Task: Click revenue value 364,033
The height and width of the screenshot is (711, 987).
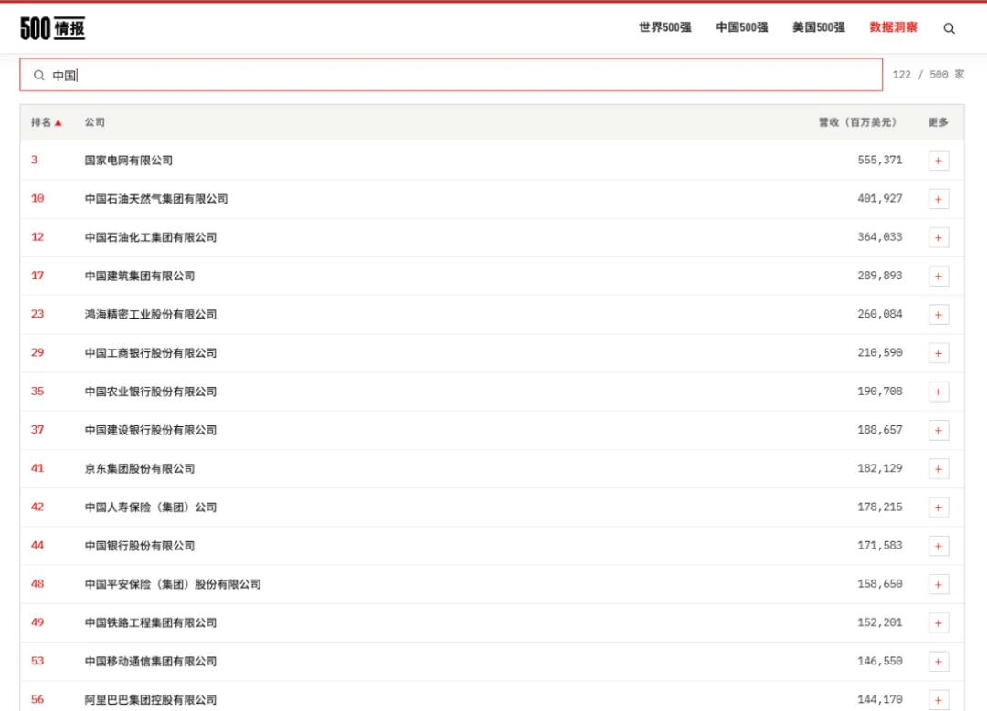Action: click(x=880, y=237)
